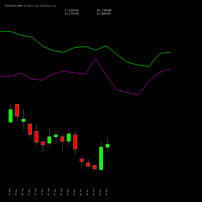Select the 01 Sep date label
Viewport: 202px width, 202px height.
tap(74, 192)
